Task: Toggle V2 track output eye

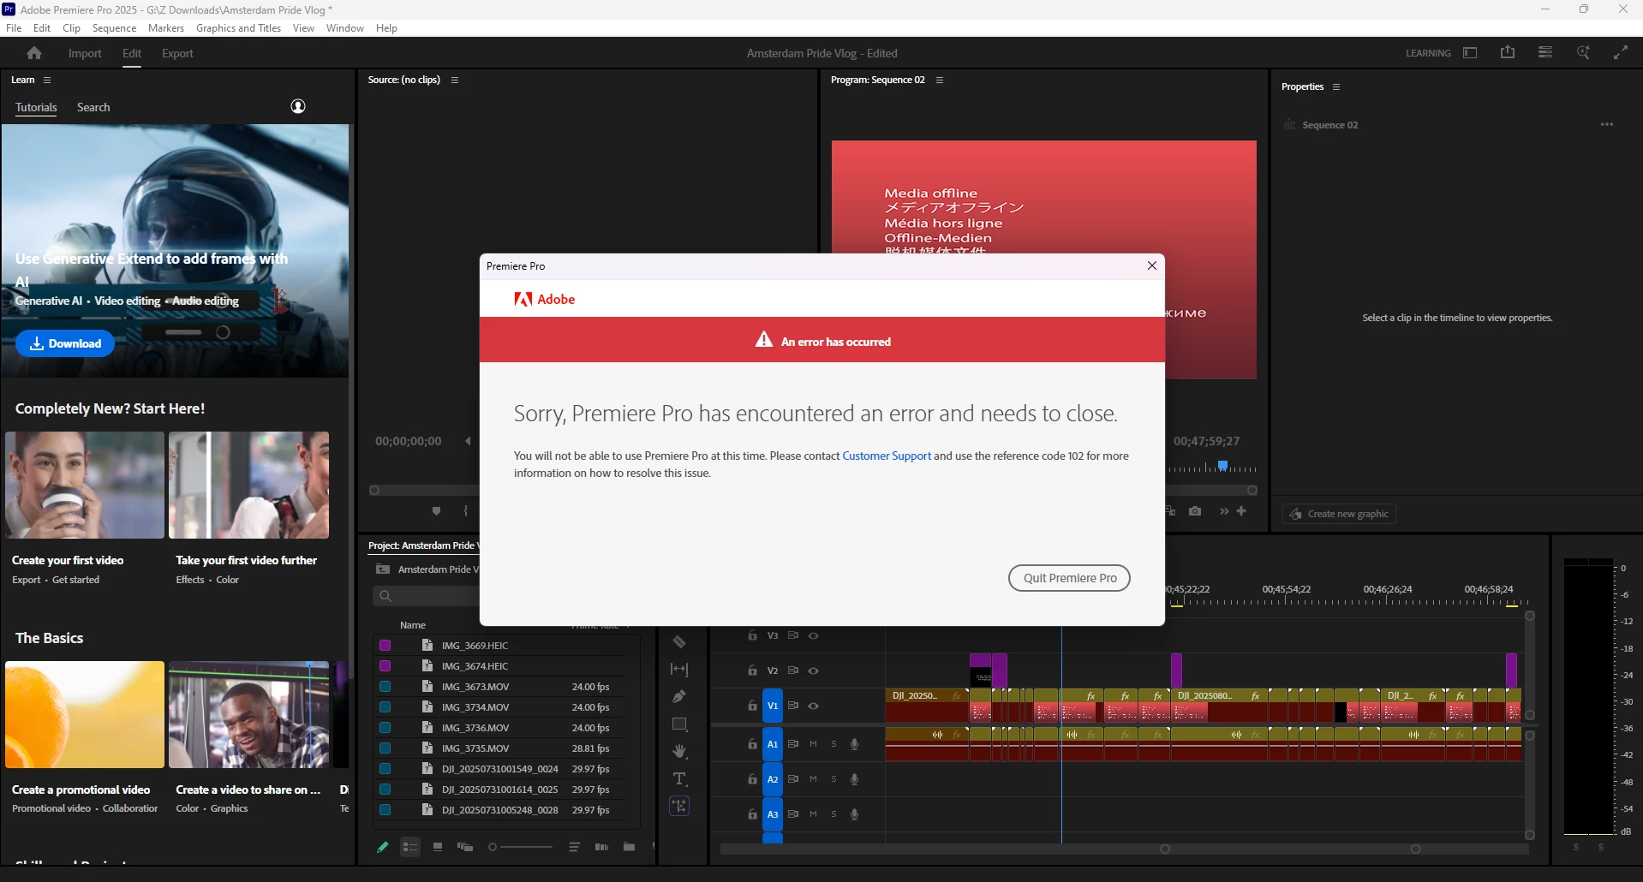Action: [814, 670]
